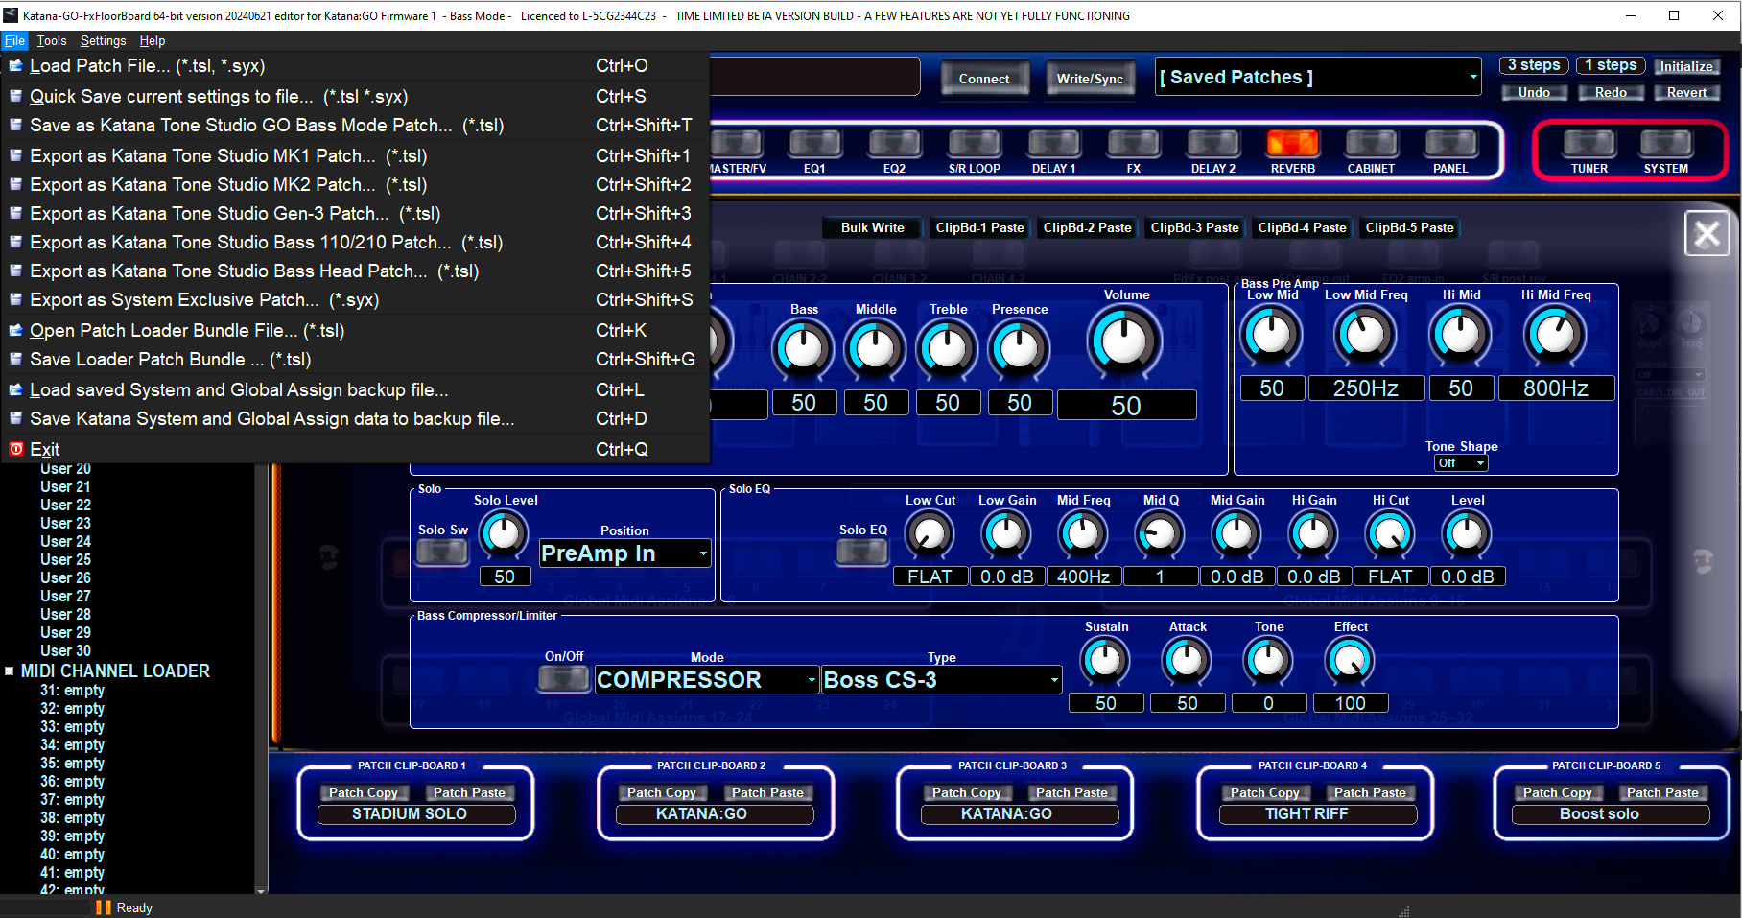Open the SYSTEM button
Image resolution: width=1742 pixels, height=918 pixels.
1666,144
